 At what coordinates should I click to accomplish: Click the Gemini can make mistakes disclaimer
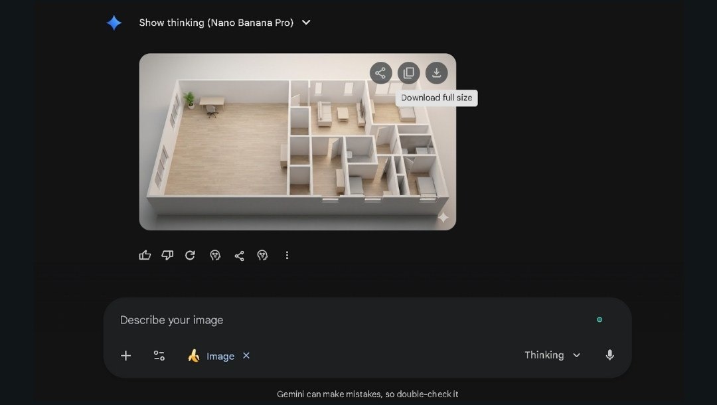point(368,394)
